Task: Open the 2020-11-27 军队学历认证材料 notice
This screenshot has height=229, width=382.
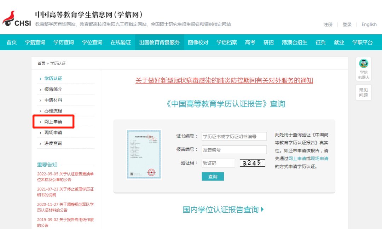Action: (x=65, y=207)
